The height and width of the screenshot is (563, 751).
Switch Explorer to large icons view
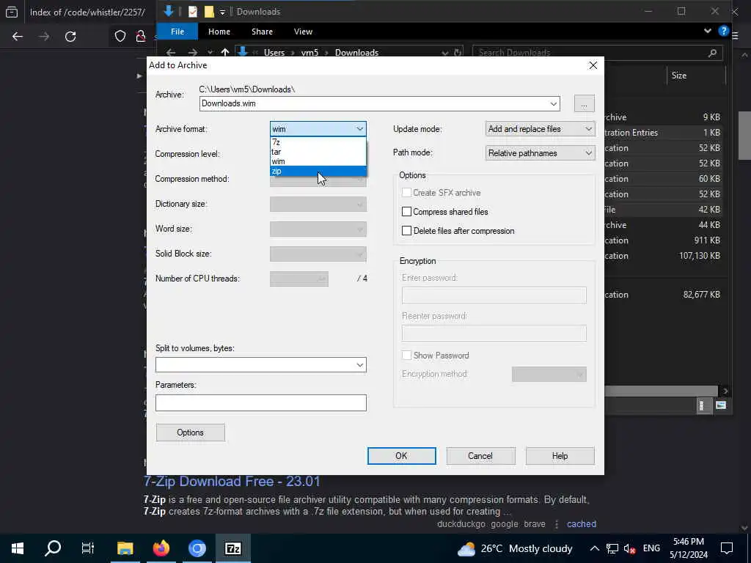click(x=720, y=405)
